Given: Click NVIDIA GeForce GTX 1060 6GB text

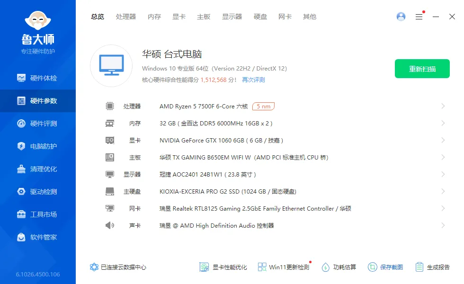Looking at the screenshot, I should (222, 140).
